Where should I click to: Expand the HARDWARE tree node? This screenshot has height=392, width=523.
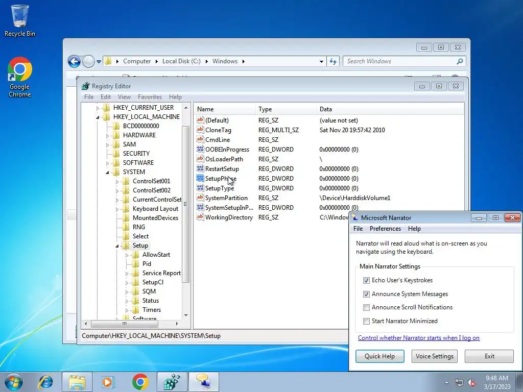coord(107,136)
